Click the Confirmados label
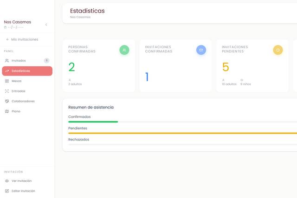Image resolution: width=297 pixels, height=198 pixels. point(79,117)
